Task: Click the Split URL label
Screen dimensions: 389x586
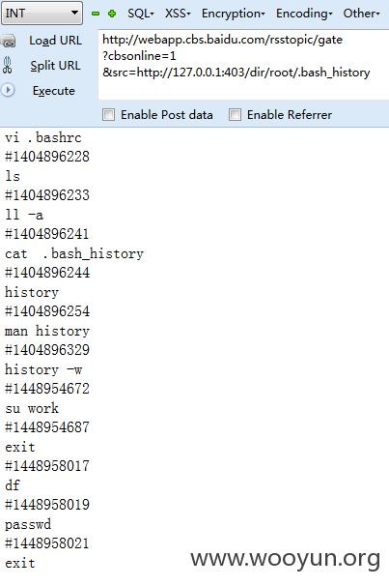Action: point(55,66)
